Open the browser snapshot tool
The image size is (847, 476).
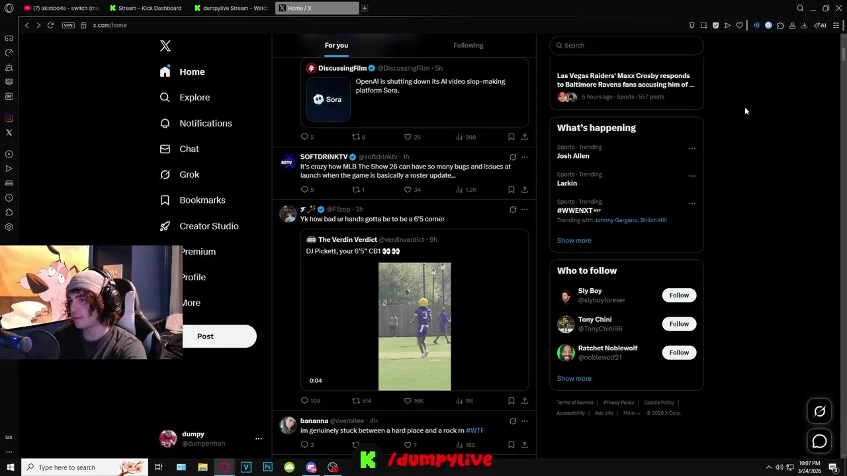703,25
